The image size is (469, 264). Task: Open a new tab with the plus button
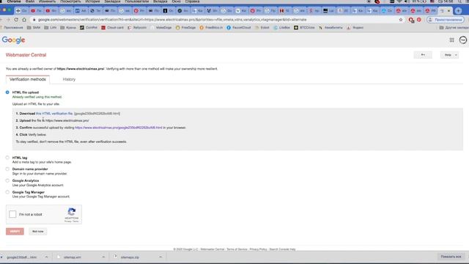458,11
